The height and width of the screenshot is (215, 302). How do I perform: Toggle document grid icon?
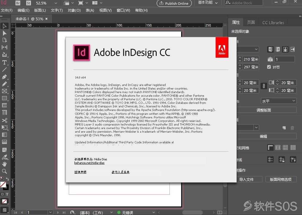pyautogui.click(x=285, y=147)
